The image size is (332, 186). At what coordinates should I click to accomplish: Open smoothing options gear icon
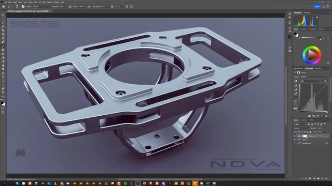click(x=112, y=7)
